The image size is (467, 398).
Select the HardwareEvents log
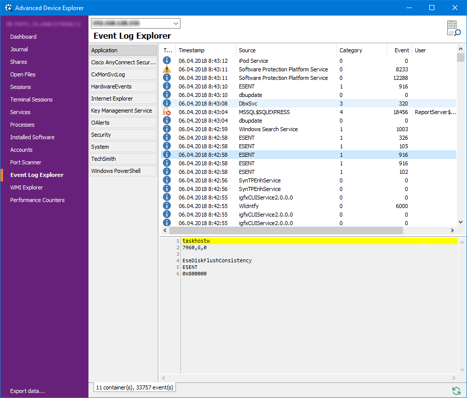[x=123, y=86]
